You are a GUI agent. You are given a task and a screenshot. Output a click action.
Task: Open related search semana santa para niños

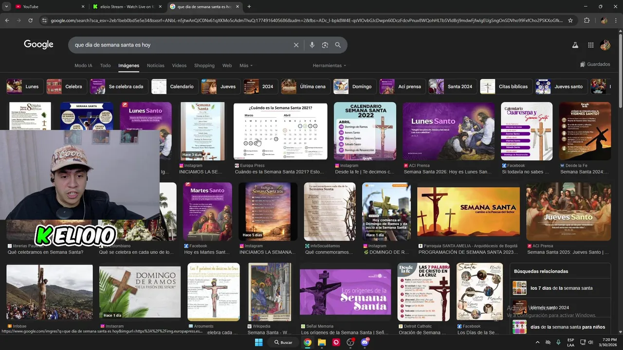(560, 327)
